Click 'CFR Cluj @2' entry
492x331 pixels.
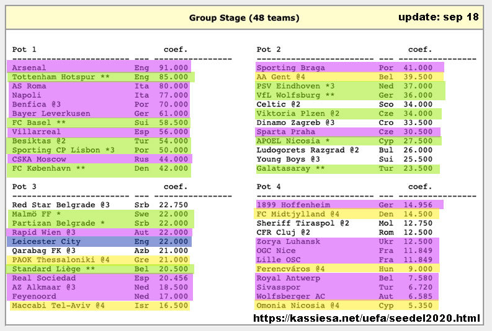(284, 232)
